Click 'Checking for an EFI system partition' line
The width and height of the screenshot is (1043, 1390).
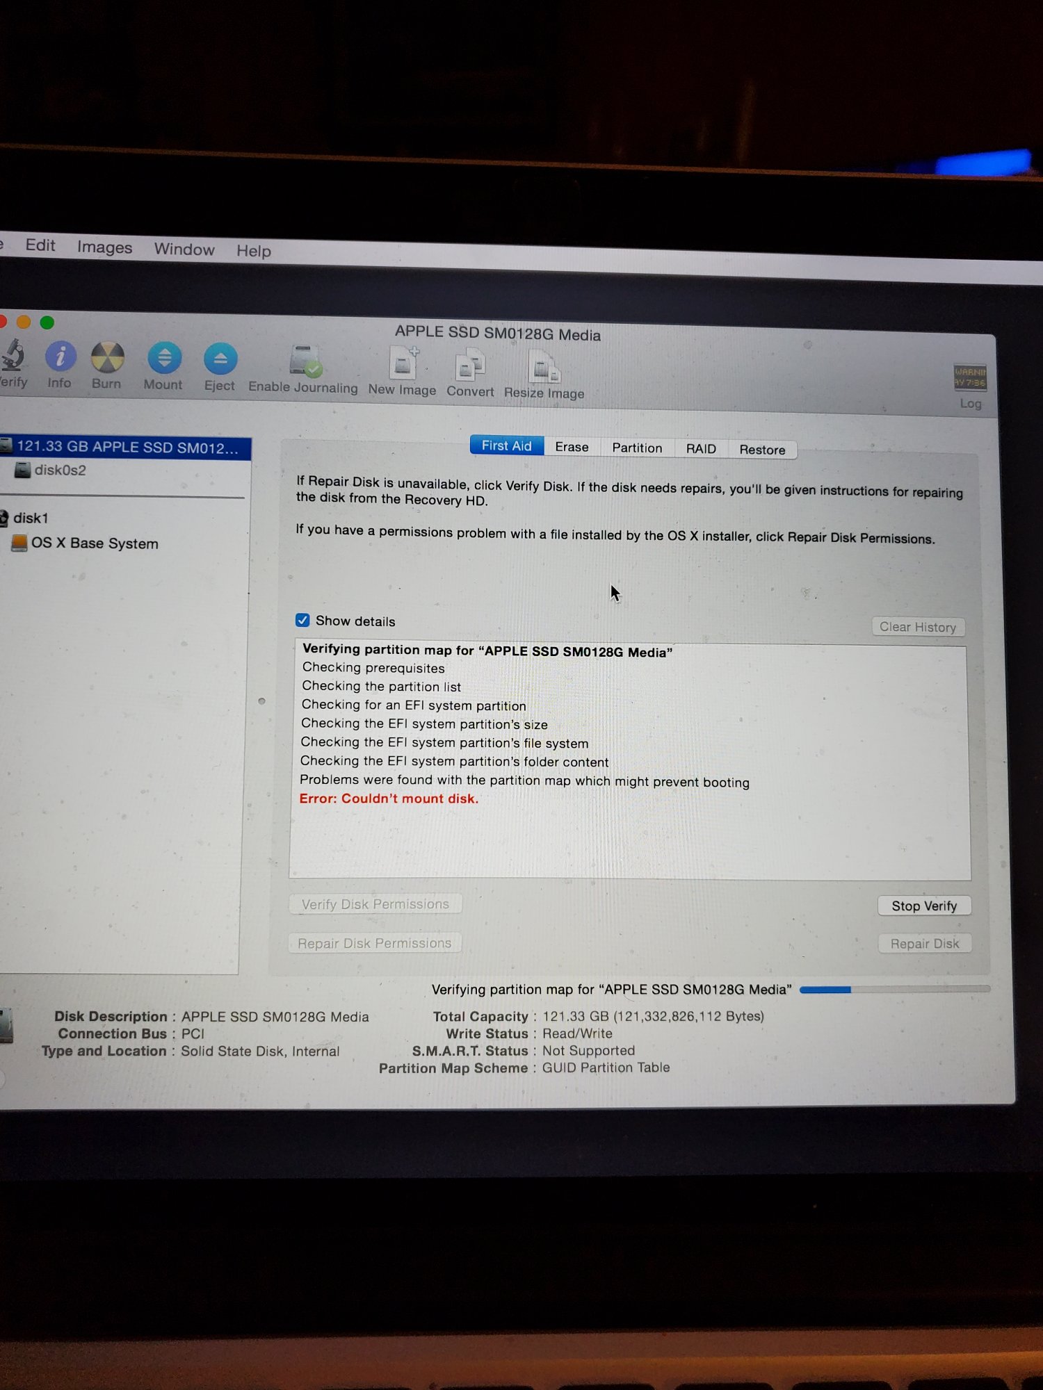click(414, 705)
